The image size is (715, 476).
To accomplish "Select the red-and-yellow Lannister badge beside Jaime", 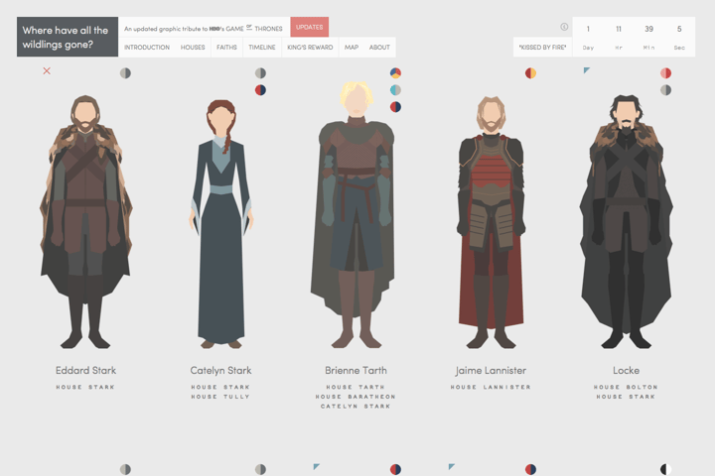I will (530, 72).
